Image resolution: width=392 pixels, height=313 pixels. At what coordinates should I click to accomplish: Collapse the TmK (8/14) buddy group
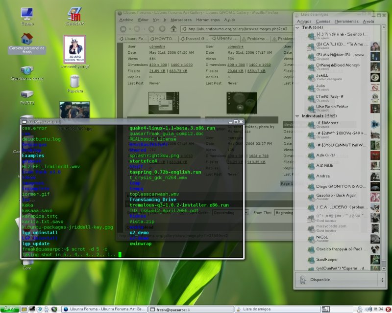pos(297,27)
